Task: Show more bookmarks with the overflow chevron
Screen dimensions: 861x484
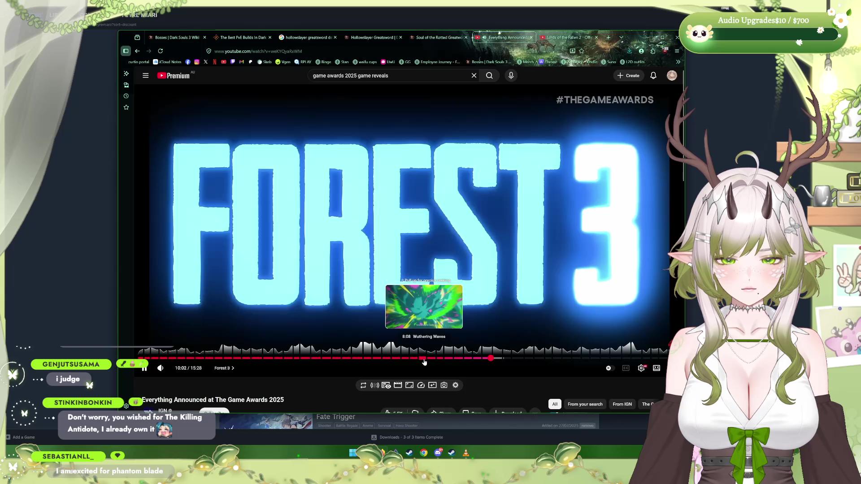Action: [678, 62]
